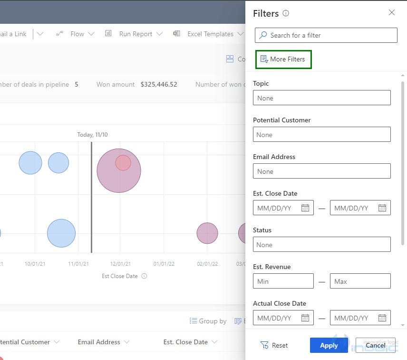Click the purple bubble at 02/01/22
This screenshot has width=407, height=360.
pyautogui.click(x=207, y=233)
